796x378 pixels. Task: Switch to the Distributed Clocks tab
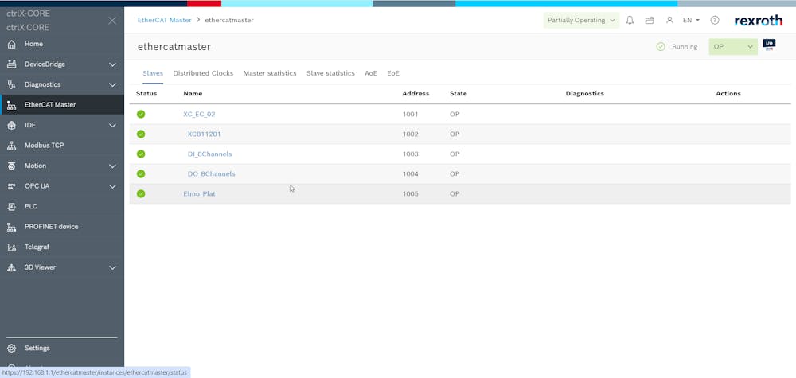[203, 73]
